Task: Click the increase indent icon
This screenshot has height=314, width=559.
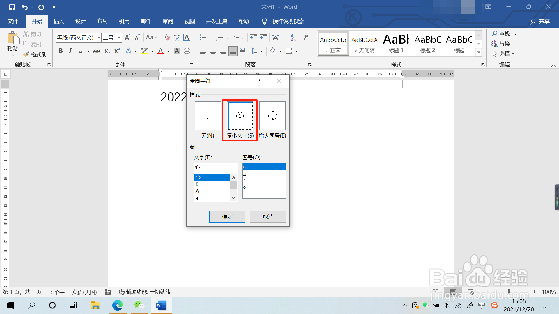Action: click(263, 37)
